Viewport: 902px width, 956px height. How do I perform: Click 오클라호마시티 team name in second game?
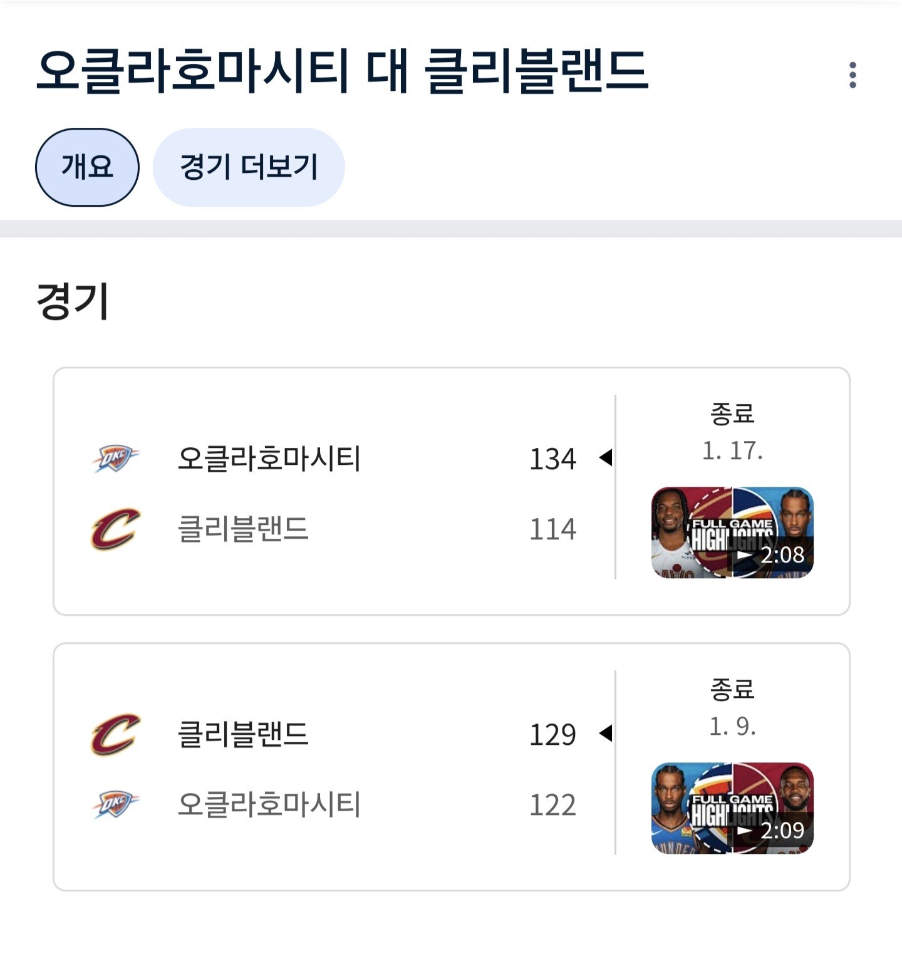point(269,804)
